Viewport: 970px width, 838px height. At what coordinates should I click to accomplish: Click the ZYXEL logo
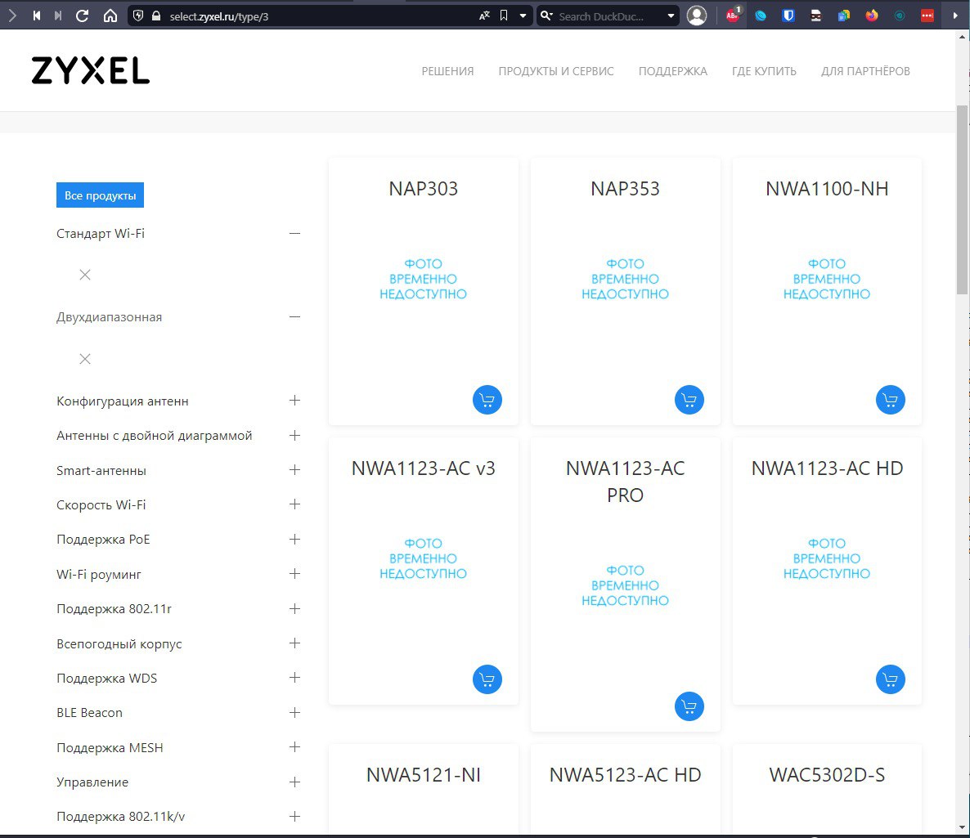pos(90,70)
